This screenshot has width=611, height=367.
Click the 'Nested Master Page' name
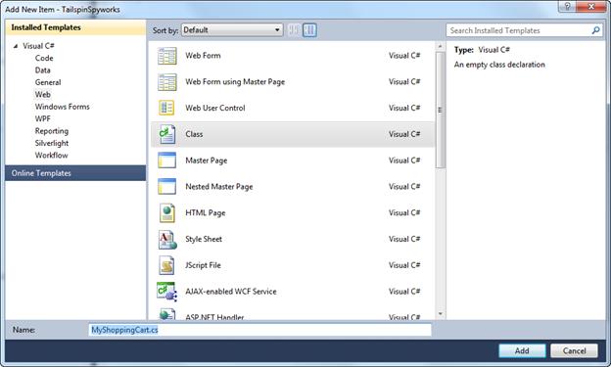[x=219, y=187]
